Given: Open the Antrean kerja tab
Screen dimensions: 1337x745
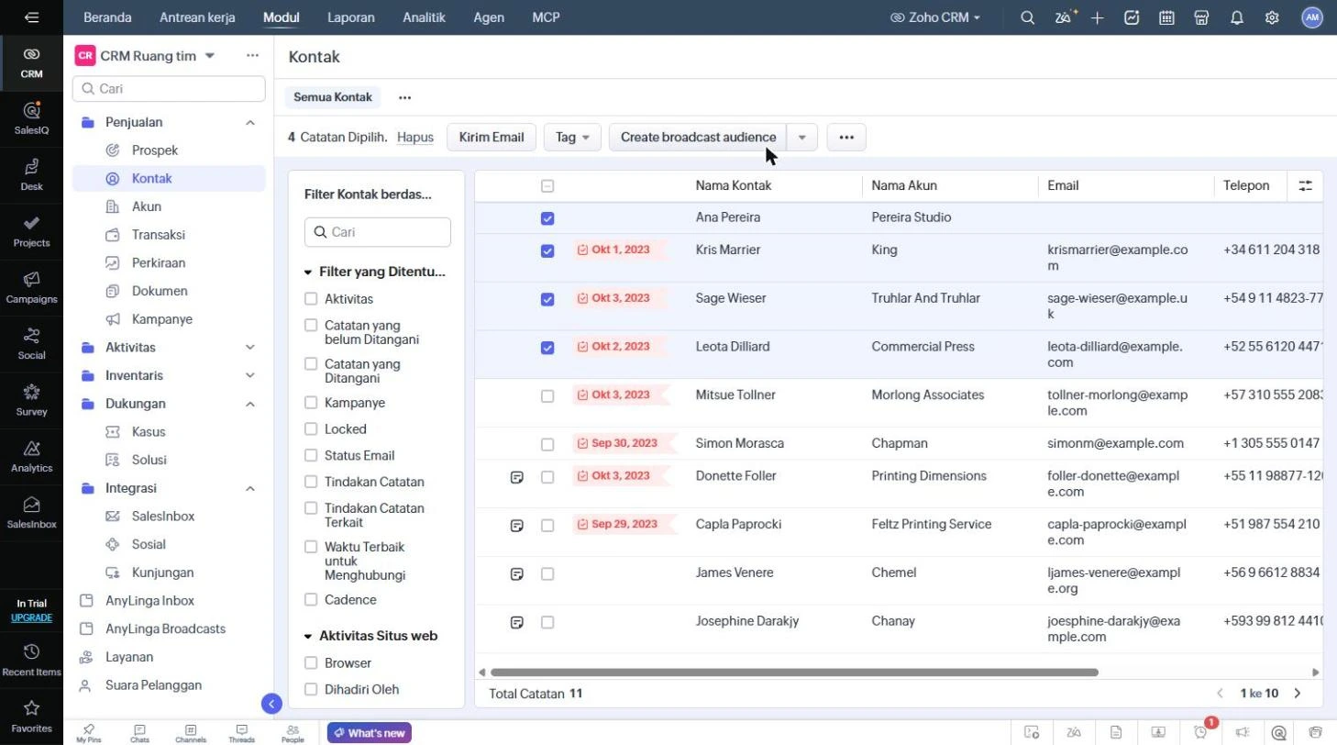Looking at the screenshot, I should pyautogui.click(x=197, y=17).
